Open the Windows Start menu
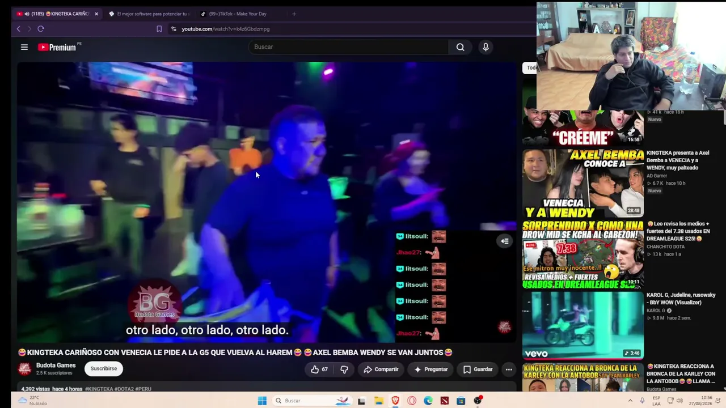 point(262,401)
